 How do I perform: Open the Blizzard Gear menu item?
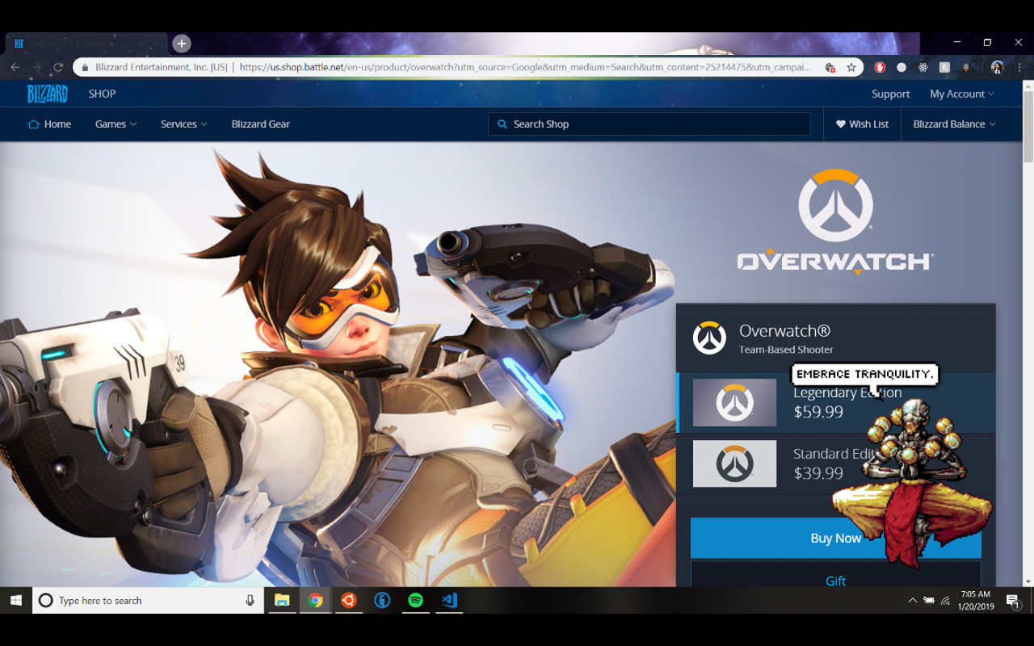(260, 124)
